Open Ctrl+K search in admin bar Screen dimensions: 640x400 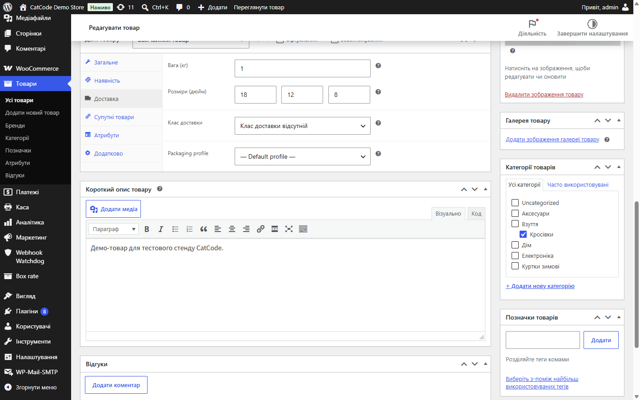pos(155,7)
